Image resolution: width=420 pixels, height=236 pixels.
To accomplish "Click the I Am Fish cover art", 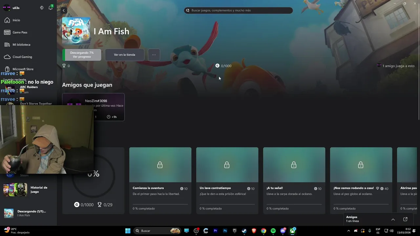I will coord(76,31).
